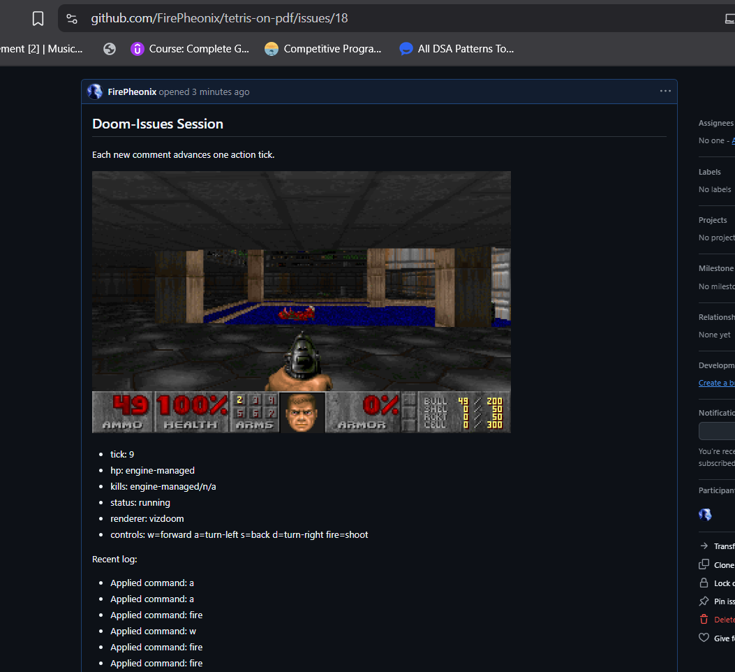Image resolution: width=735 pixels, height=672 pixels.
Task: Click the 'Applied command: w' log entry
Action: 154,631
